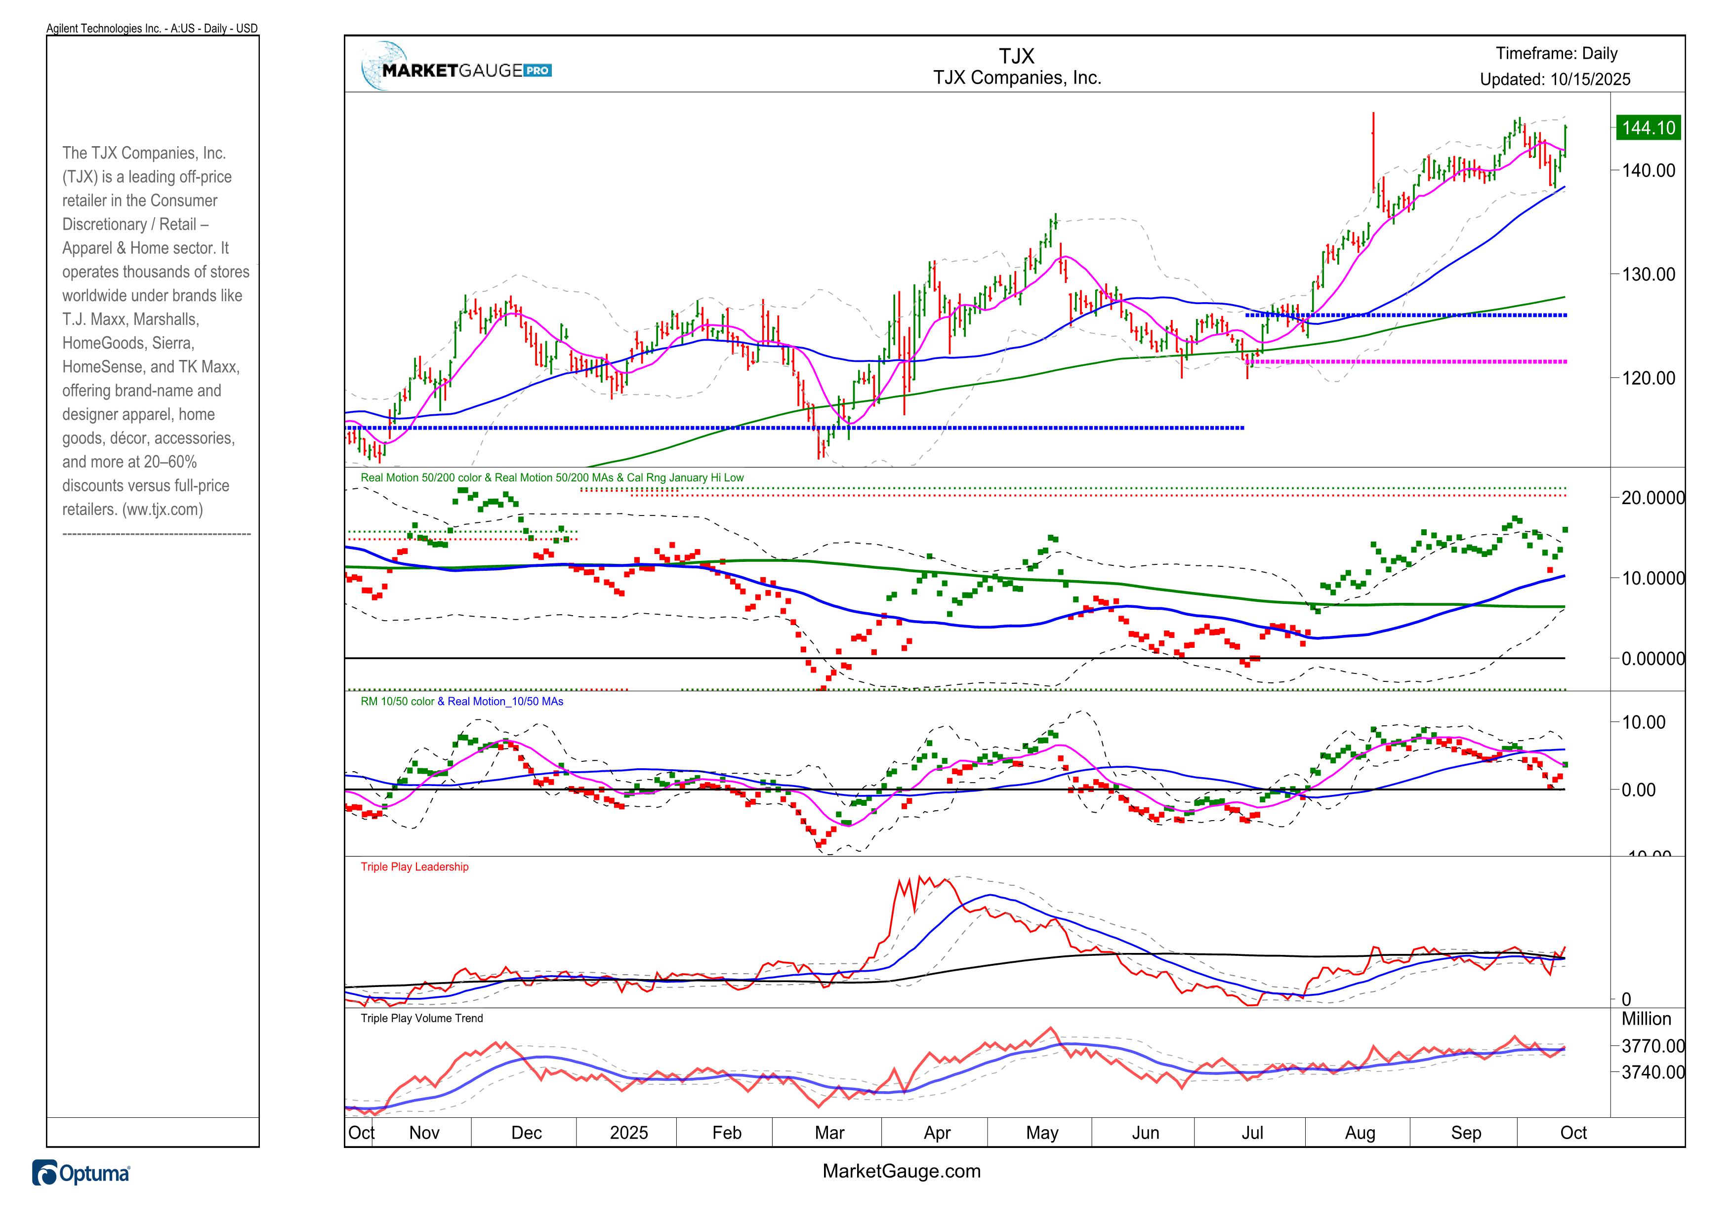Click the Timeframe: Daily text
Viewport: 1733px width, 1225px height.
[x=1556, y=53]
